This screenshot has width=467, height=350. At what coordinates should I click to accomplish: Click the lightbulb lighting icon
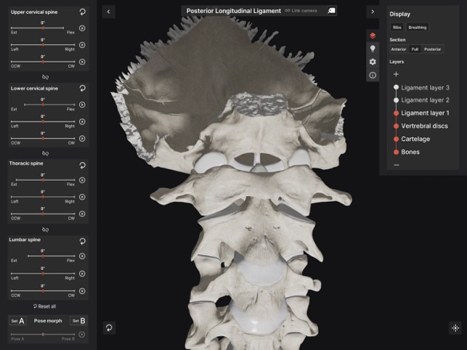373,49
